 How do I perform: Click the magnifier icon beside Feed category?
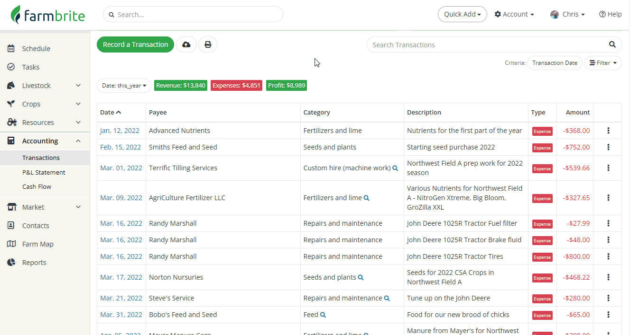pyautogui.click(x=323, y=315)
